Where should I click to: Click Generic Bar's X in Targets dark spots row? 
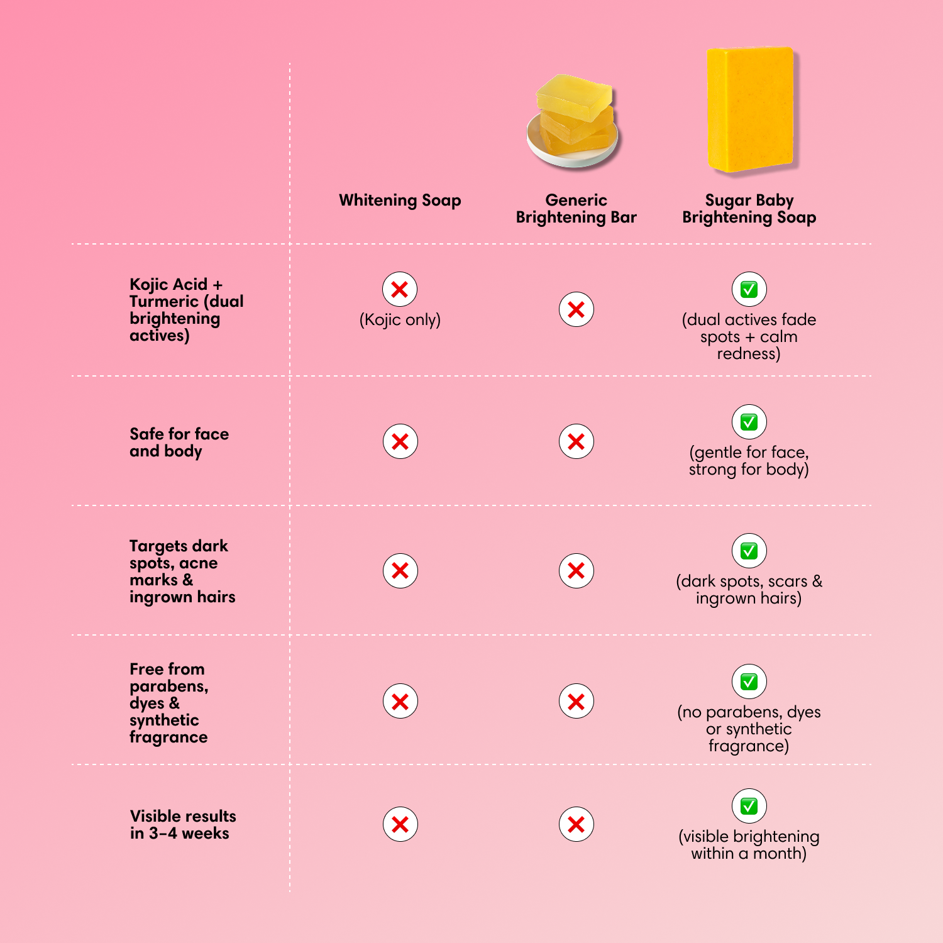[576, 571]
